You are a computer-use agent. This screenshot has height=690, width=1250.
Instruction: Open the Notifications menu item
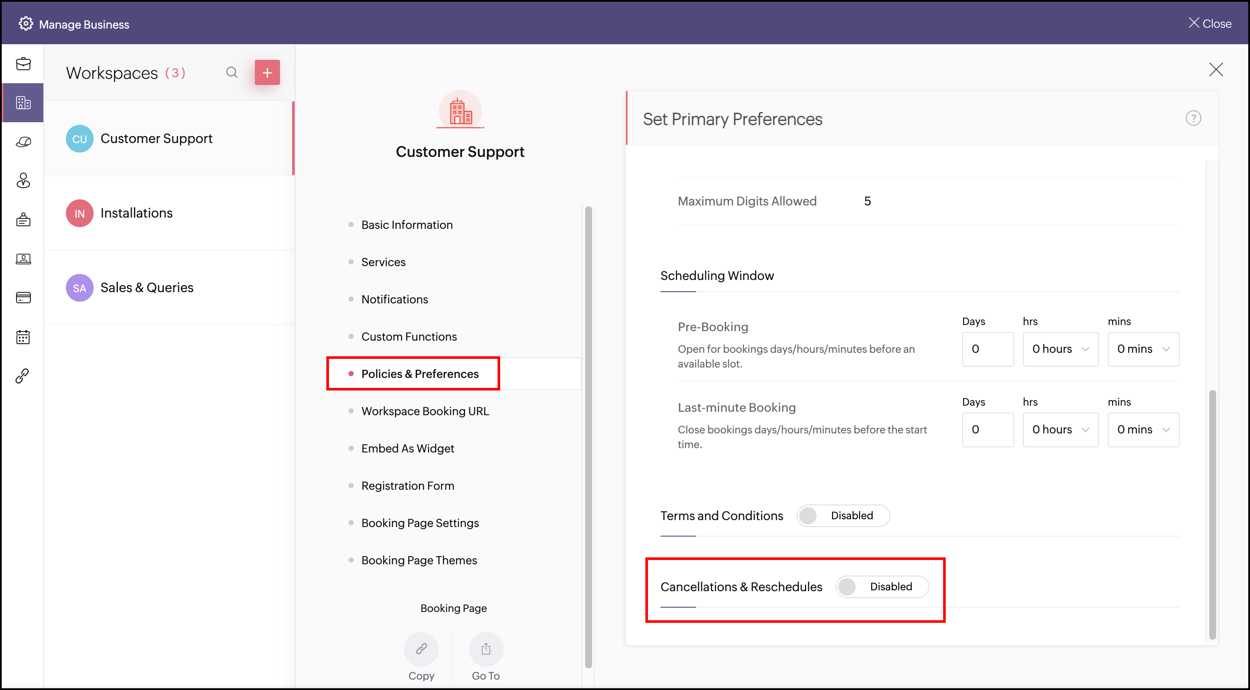(394, 299)
